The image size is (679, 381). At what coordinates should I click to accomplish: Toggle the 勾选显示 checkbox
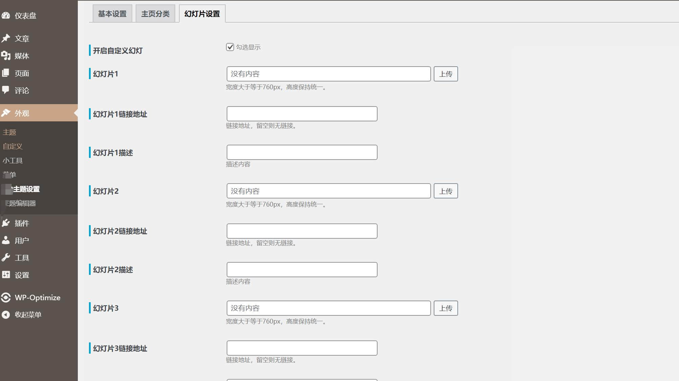pos(230,47)
